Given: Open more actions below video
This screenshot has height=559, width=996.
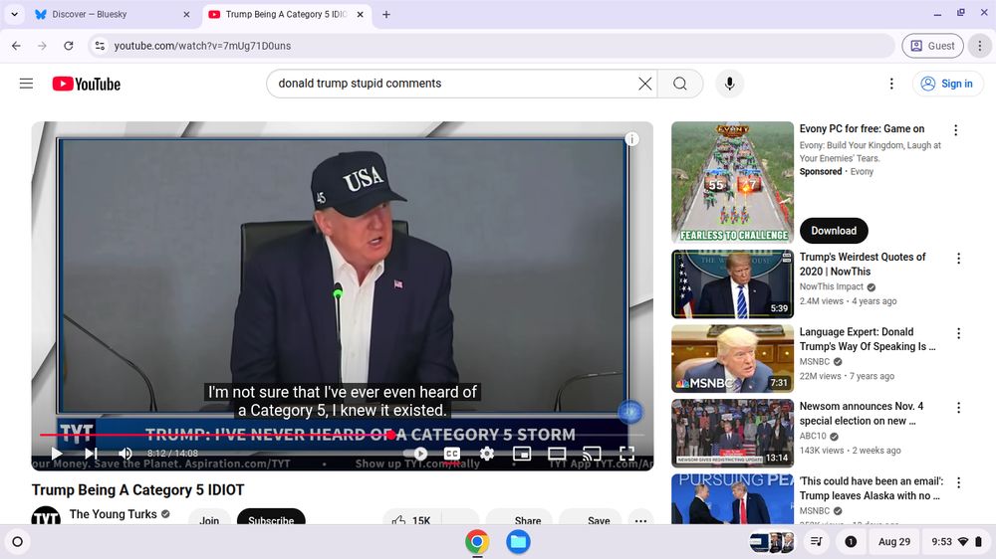Looking at the screenshot, I should click(640, 517).
